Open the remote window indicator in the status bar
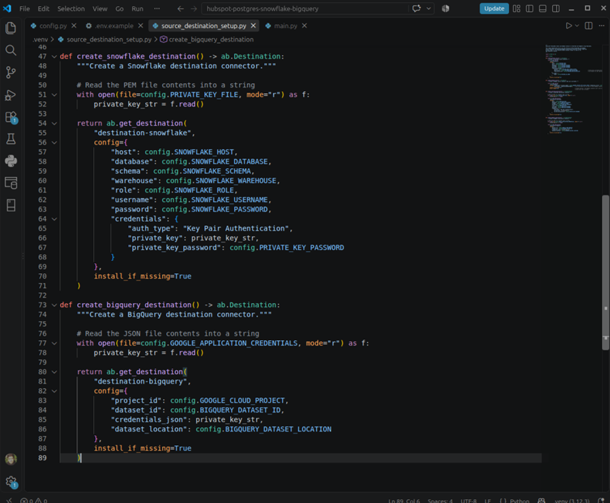 [9, 500]
